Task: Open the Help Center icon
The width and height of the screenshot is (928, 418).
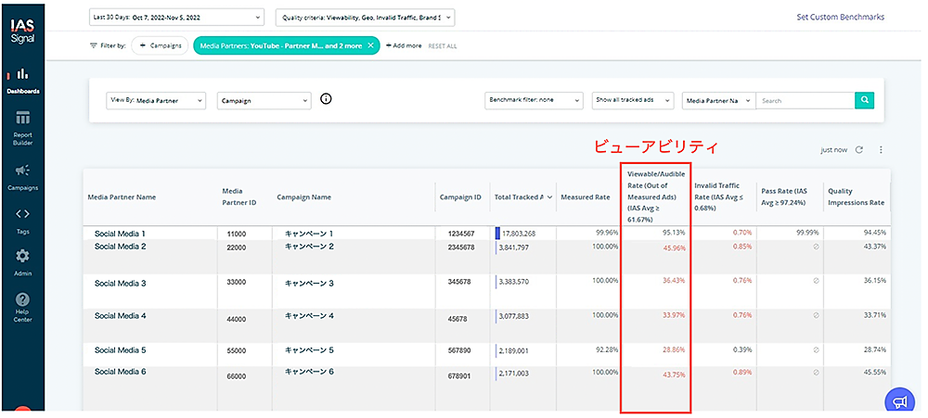Action: [22, 306]
